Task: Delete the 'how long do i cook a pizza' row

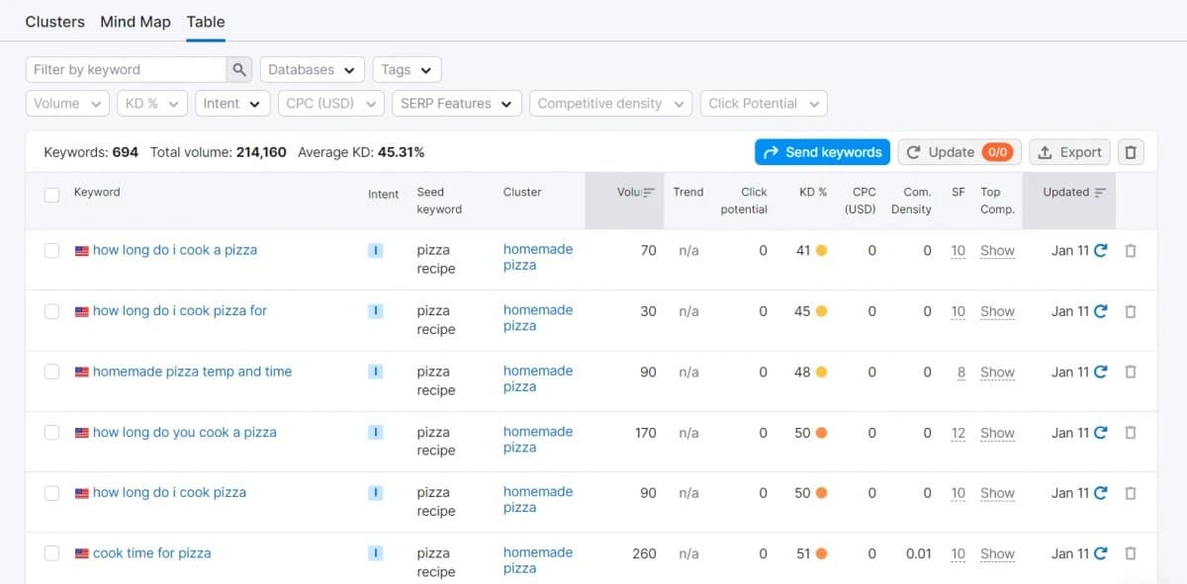Action: 1131,251
